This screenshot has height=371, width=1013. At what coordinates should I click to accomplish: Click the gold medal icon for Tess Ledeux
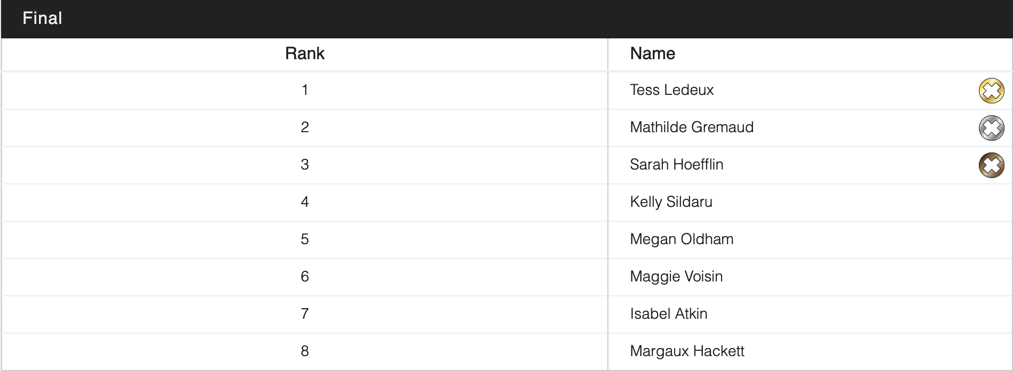[x=991, y=91]
